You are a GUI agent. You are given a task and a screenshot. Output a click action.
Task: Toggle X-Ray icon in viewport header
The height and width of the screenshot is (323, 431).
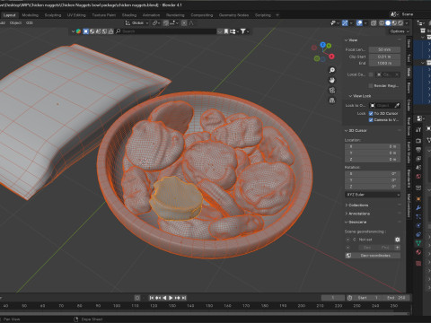[x=374, y=23]
